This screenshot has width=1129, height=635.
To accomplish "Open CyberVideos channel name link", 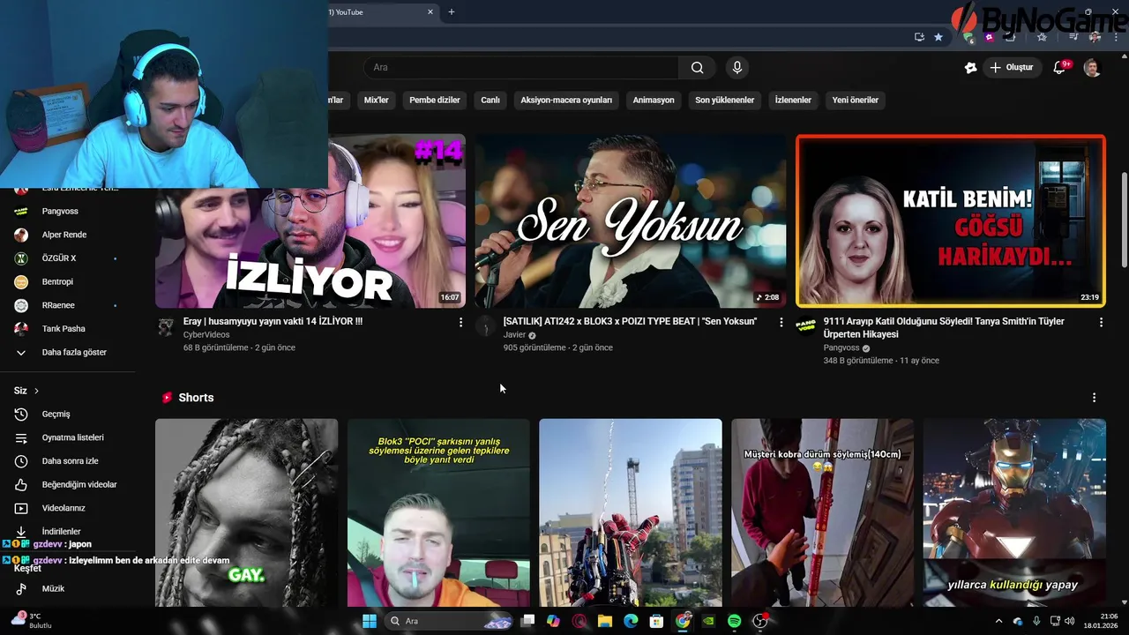I will click(206, 335).
